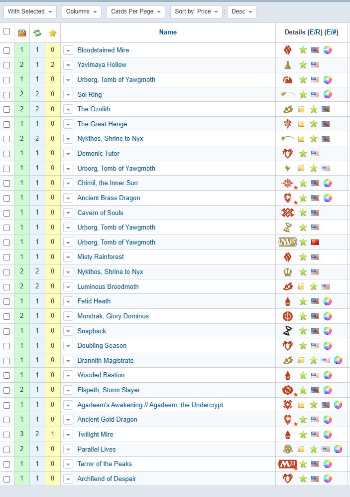Click the set symbol for Archfiend of Despair
Image resolution: width=350 pixels, height=497 pixels.
coord(287,479)
